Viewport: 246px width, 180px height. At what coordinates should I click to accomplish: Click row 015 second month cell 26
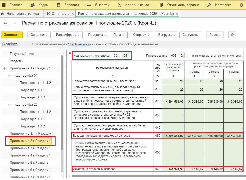214,89
